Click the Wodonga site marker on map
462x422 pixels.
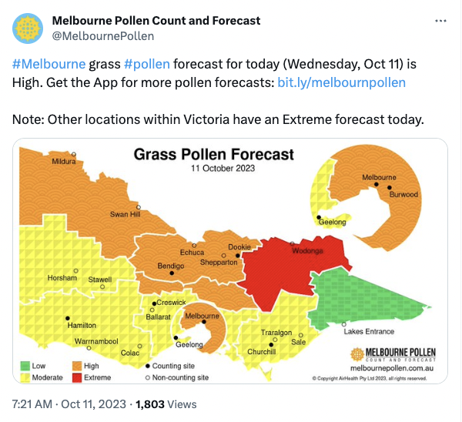tap(292, 243)
